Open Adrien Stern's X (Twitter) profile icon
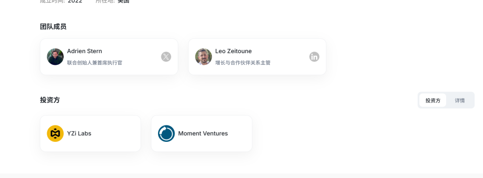Viewport: 483px width, 178px height. pyautogui.click(x=166, y=57)
